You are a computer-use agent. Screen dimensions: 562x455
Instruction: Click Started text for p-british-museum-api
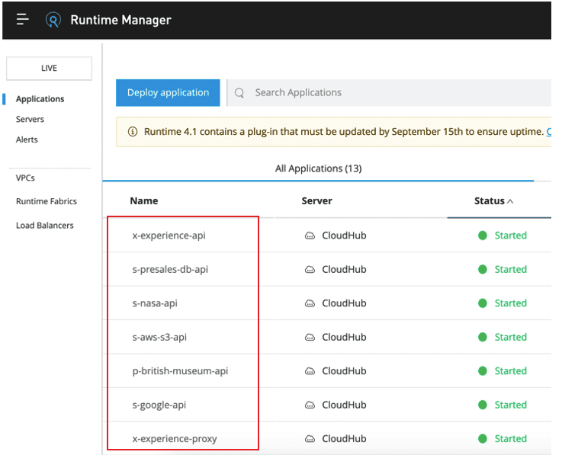pos(511,371)
